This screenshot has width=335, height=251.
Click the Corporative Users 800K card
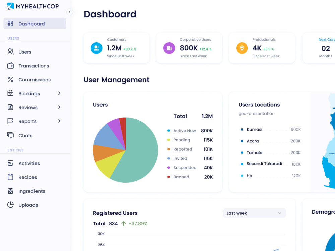point(189,48)
